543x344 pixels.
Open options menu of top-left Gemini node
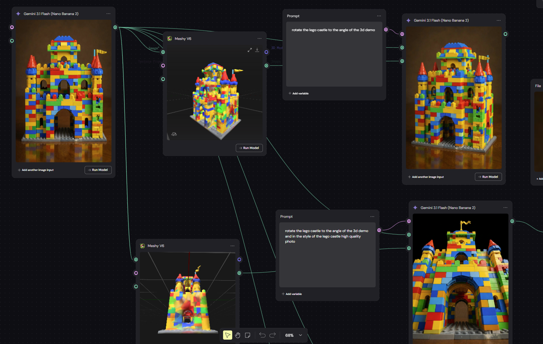tap(108, 14)
